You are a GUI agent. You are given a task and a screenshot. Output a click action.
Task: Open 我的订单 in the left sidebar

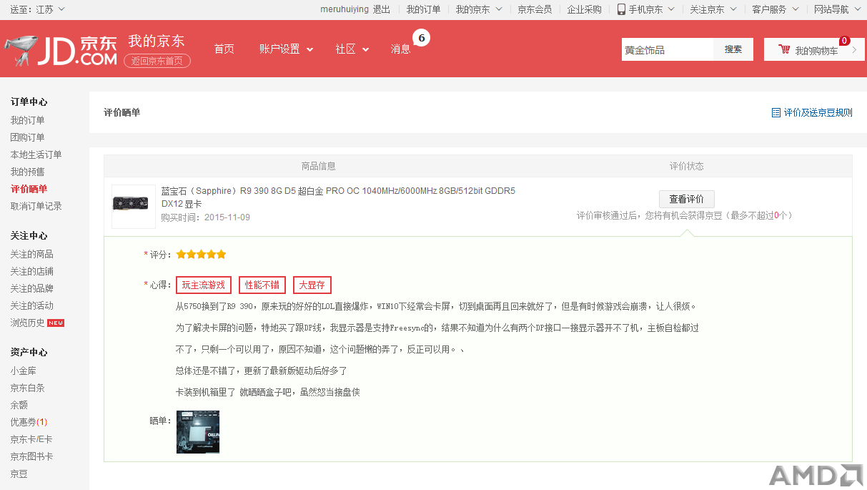coord(27,120)
